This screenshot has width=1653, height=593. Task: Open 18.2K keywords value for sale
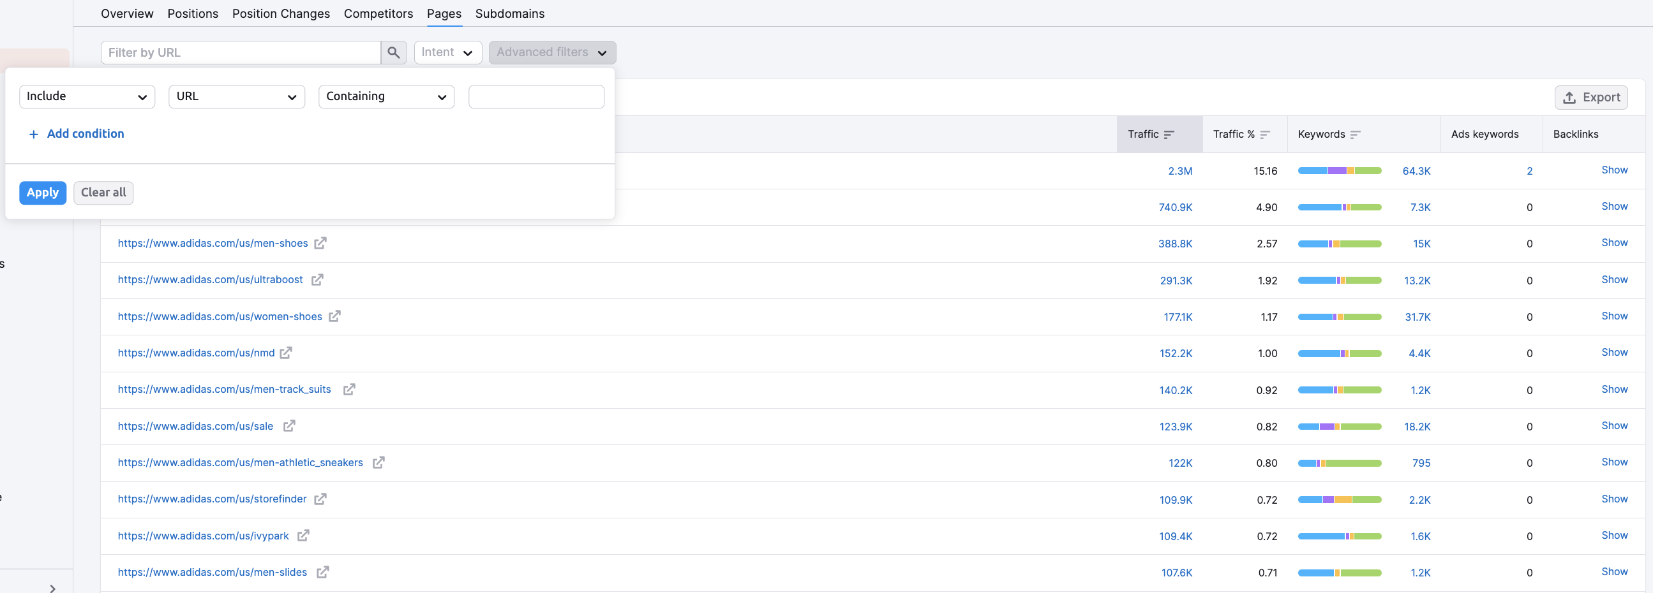click(x=1417, y=427)
